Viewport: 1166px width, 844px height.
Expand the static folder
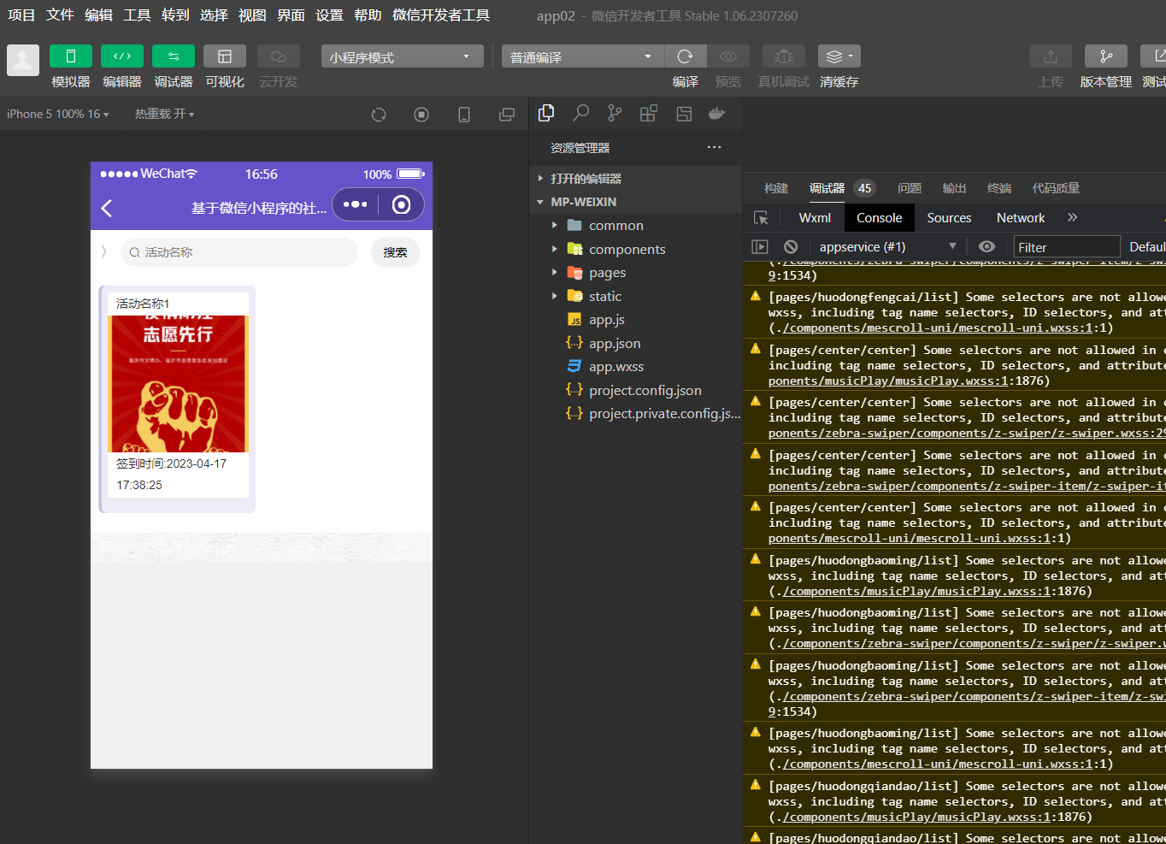click(x=636, y=297)
